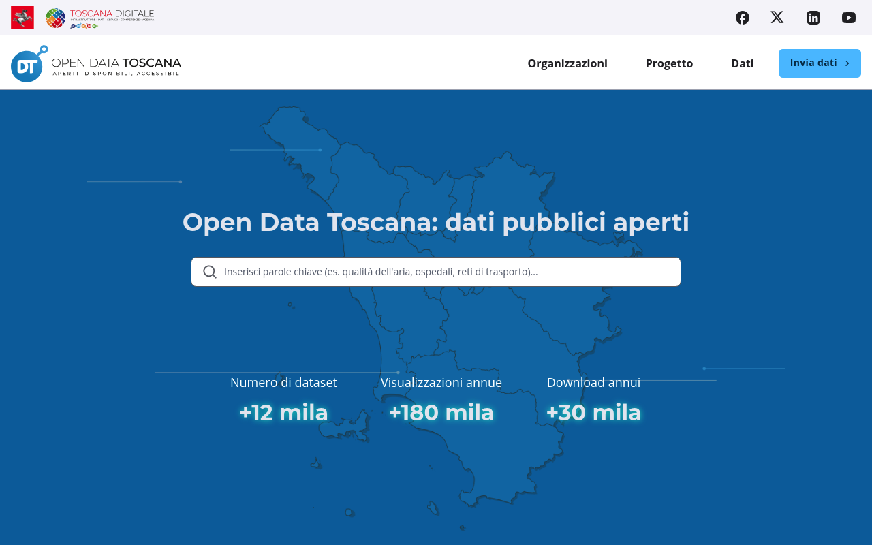Image resolution: width=872 pixels, height=545 pixels.
Task: Click the Numero di dataset label
Action: click(283, 383)
